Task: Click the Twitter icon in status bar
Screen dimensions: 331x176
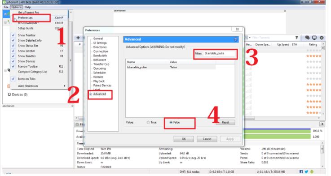Action: coord(306,172)
